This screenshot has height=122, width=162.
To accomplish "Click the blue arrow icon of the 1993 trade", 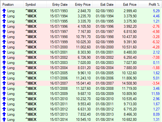I will [x=4, y=11].
